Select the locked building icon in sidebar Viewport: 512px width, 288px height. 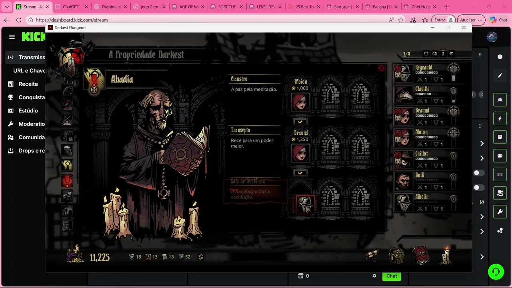point(67,136)
